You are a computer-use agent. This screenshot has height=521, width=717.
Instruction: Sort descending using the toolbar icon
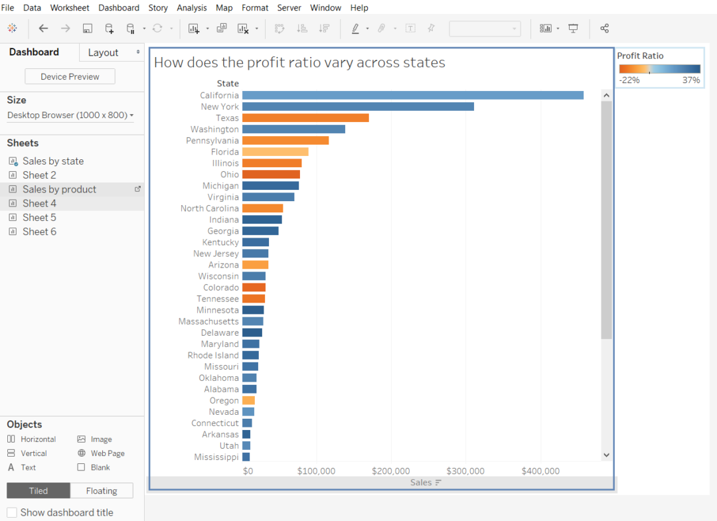click(324, 29)
